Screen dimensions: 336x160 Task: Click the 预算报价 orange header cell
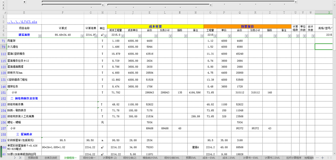coord(248,26)
